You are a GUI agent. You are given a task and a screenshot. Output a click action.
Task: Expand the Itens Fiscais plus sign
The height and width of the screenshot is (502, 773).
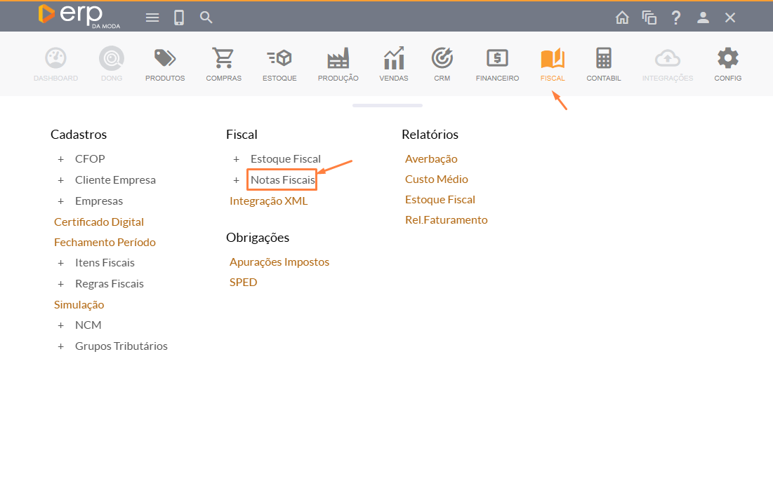pyautogui.click(x=61, y=263)
